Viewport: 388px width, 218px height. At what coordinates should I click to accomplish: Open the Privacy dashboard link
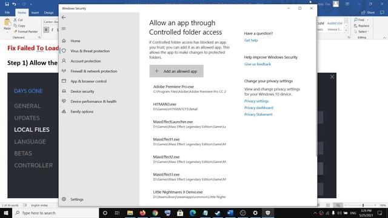coord(259,108)
